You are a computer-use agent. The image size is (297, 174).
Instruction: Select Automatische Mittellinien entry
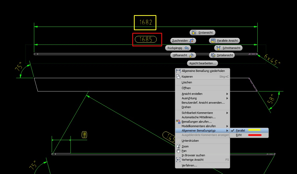pos(203,117)
